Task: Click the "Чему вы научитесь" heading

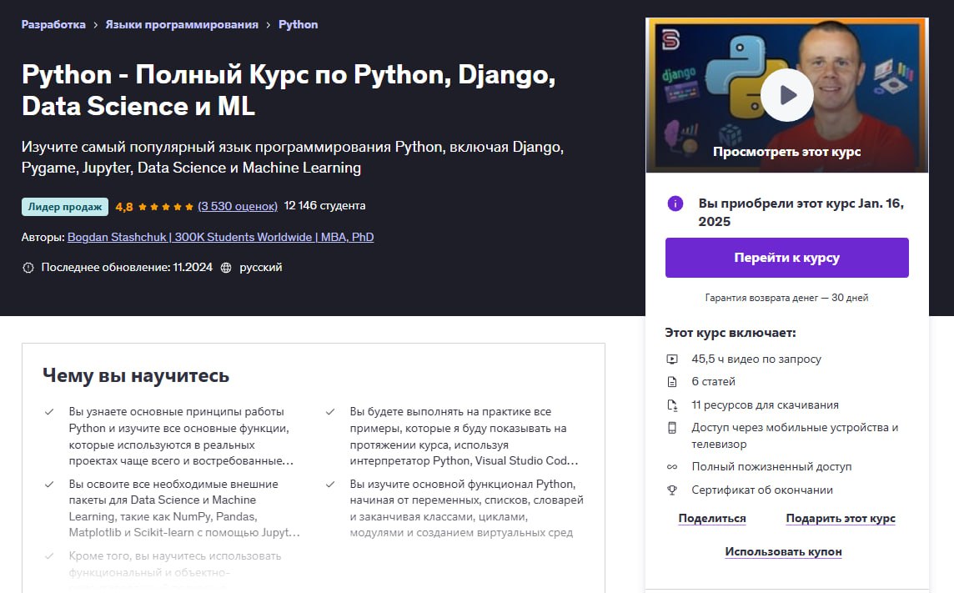Action: coord(136,376)
